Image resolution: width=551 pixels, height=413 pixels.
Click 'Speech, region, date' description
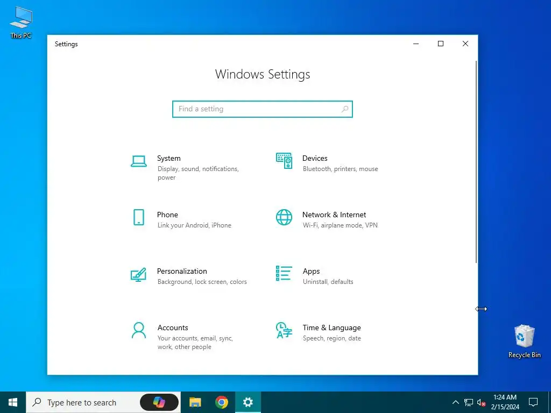pos(331,338)
